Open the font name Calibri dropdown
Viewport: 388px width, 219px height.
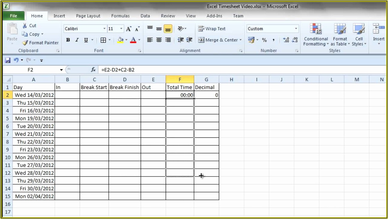[x=105, y=29]
